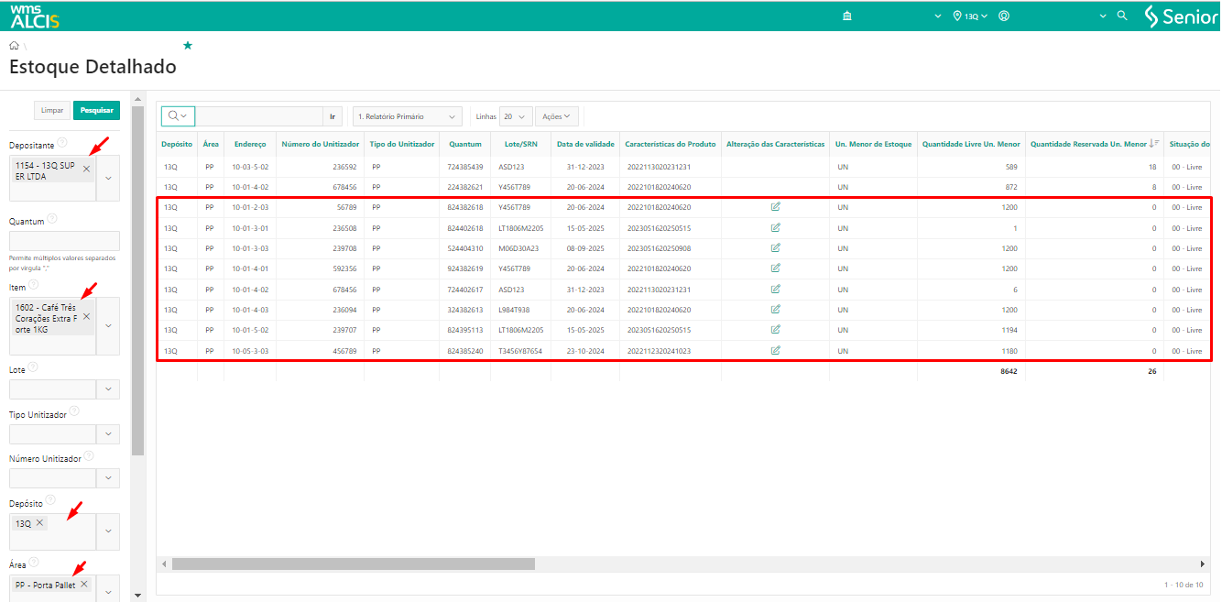Sort by Quantidade Reservada Un. Menor column header
Viewport: 1222px width, 602px height.
1088,144
